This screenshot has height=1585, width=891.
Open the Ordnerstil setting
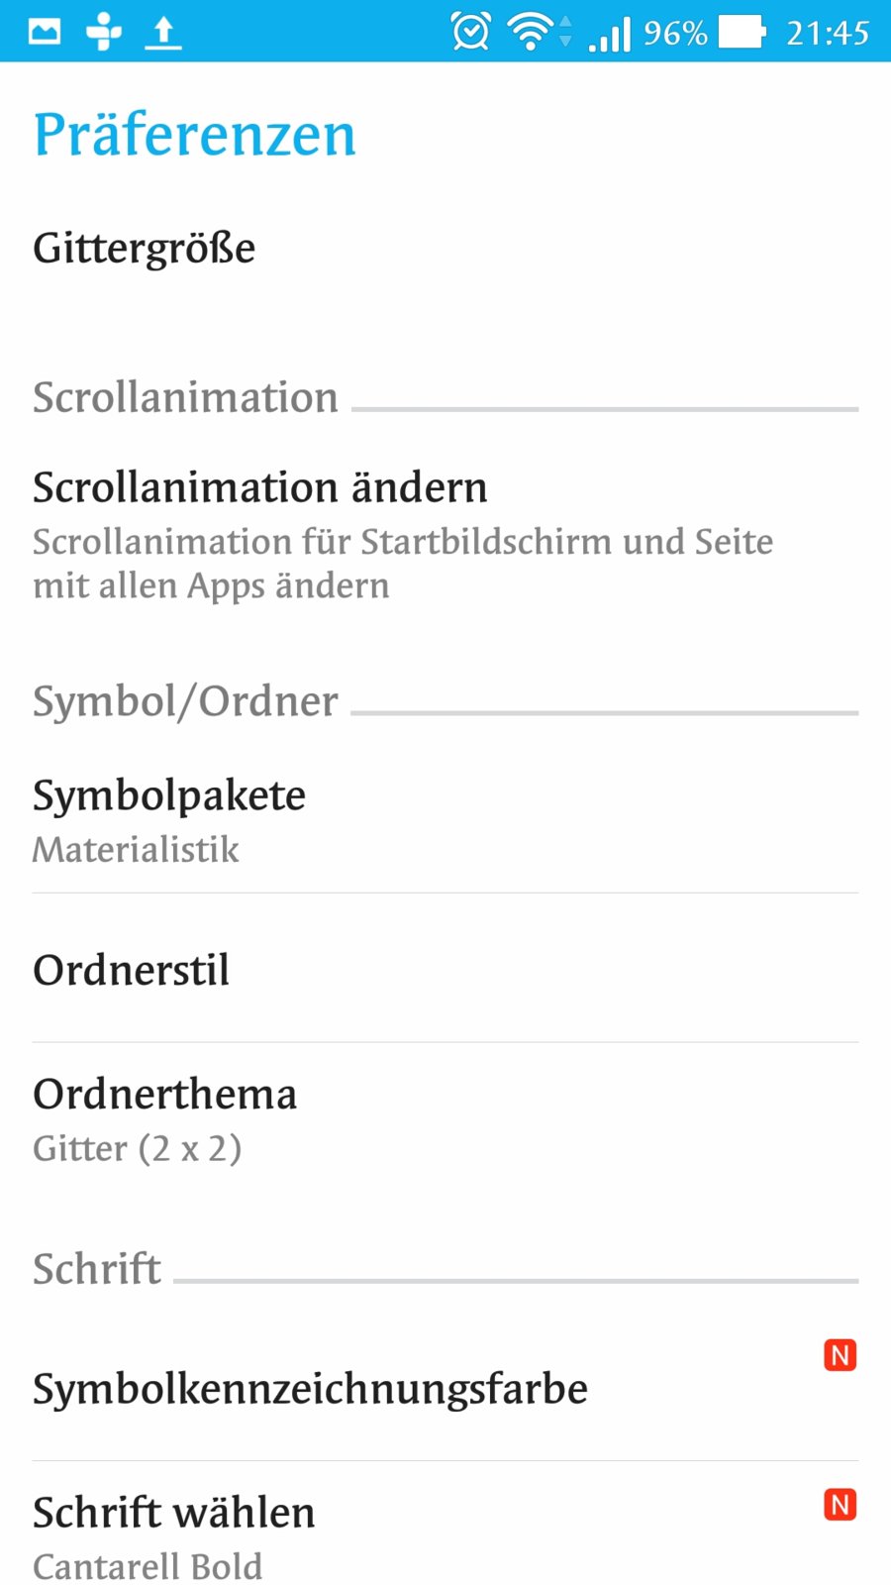[x=132, y=970]
